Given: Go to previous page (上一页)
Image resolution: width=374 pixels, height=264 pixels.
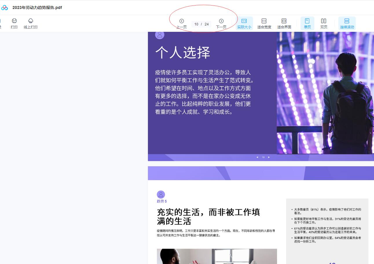Looking at the screenshot, I should pyautogui.click(x=181, y=21).
